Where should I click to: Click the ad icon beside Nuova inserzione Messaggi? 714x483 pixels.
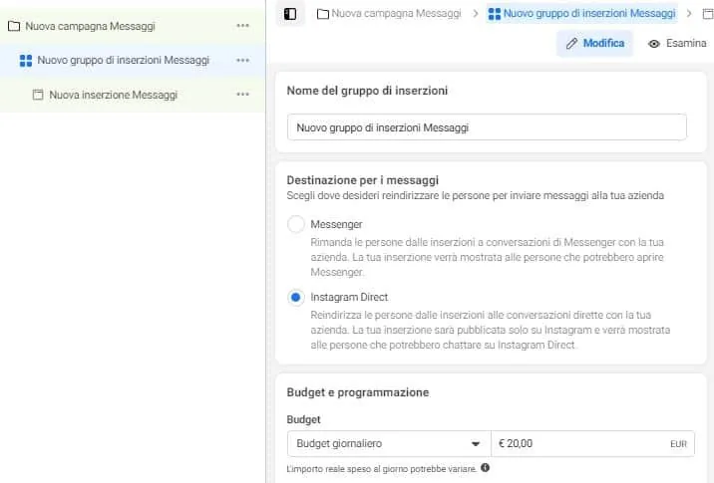(x=38, y=95)
